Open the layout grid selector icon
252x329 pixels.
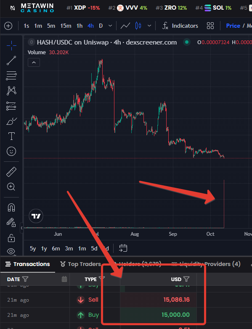(x=210, y=26)
